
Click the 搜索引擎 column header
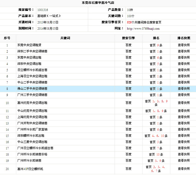pos(128,38)
